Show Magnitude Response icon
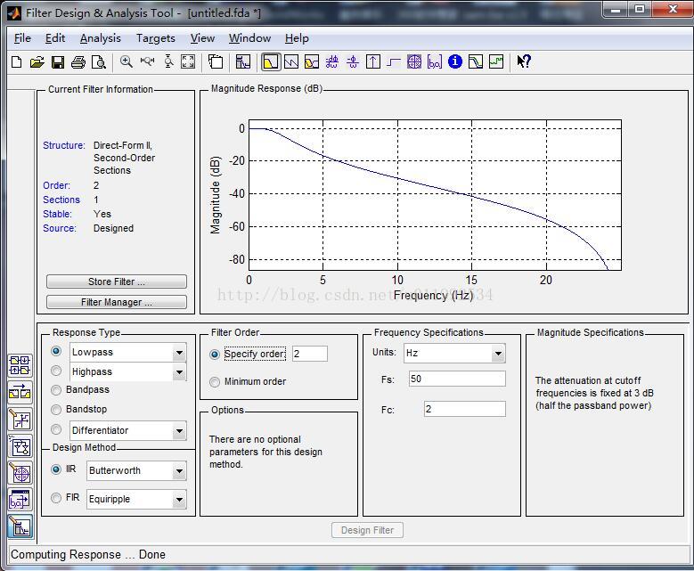Image resolution: width=694 pixels, height=571 pixels. click(x=271, y=62)
